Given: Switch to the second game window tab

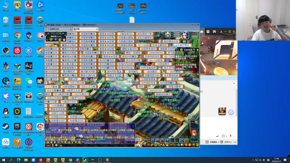Looking at the screenshot, I should (85, 29).
